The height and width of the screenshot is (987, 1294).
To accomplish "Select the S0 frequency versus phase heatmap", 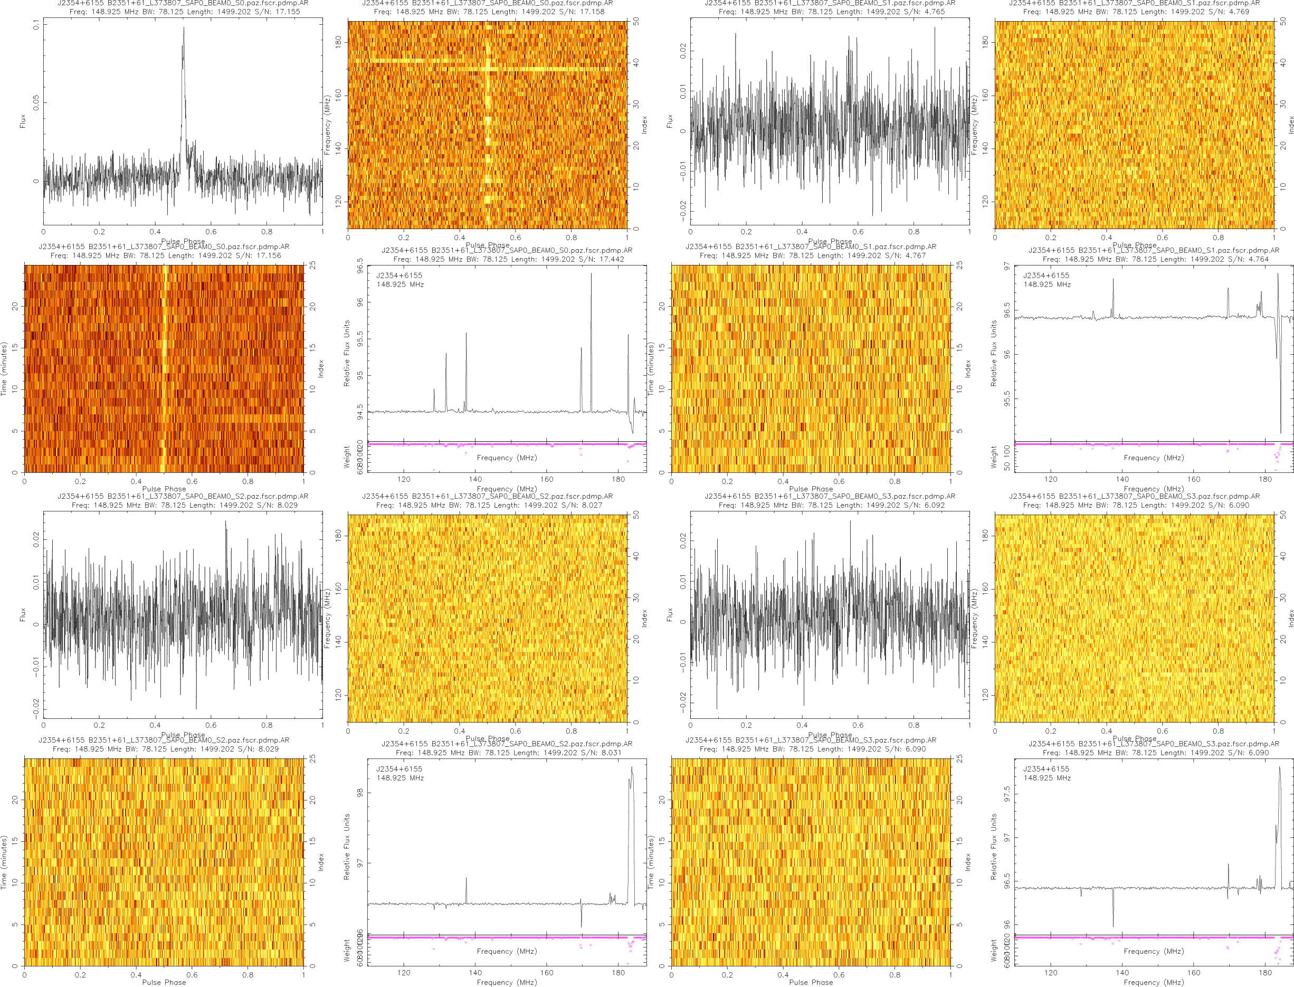I will click(487, 125).
